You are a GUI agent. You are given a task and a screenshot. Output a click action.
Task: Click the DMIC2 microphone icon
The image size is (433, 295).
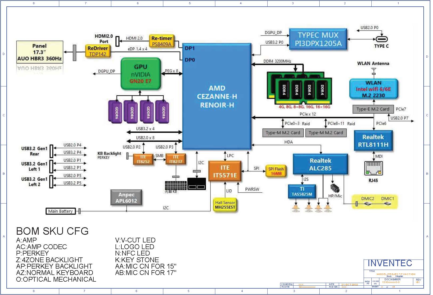368,204
